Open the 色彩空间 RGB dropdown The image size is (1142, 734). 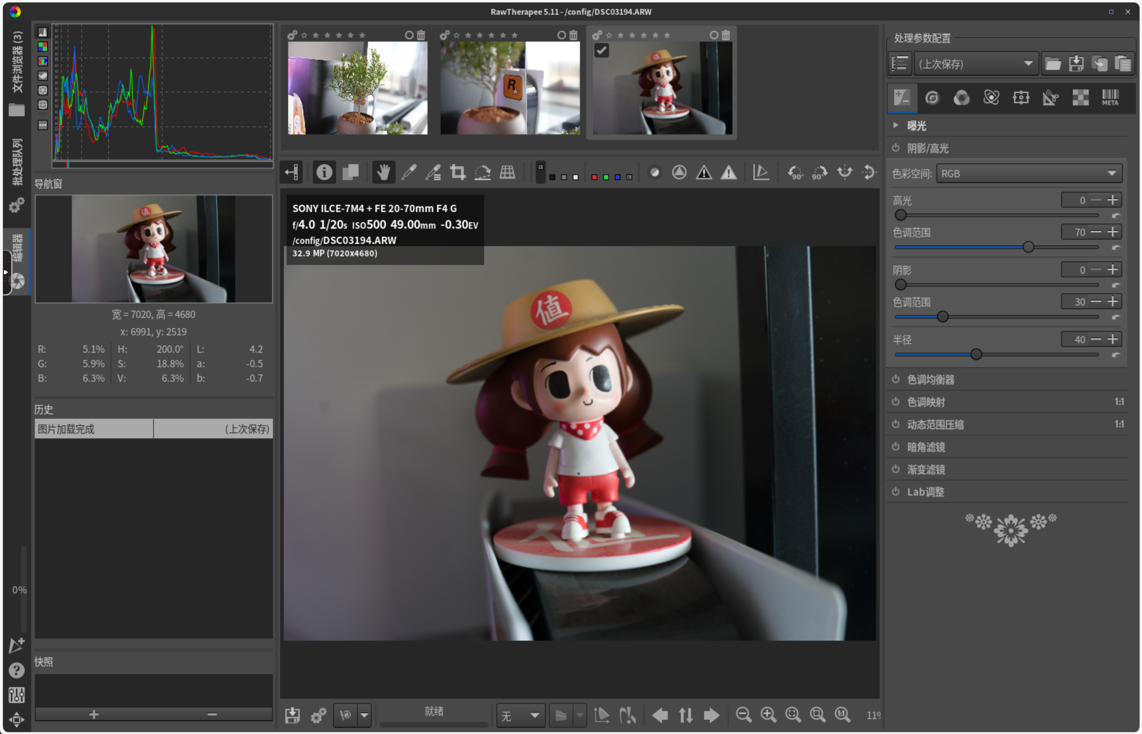pyautogui.click(x=1029, y=174)
